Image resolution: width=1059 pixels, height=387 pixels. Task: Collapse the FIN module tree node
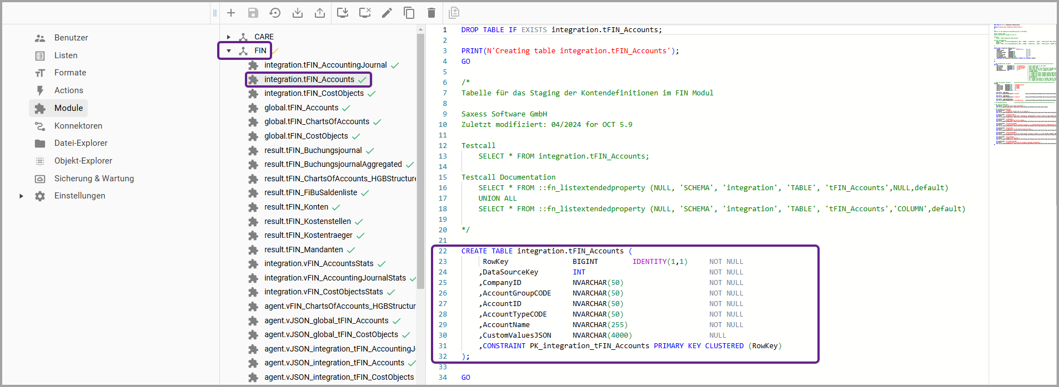229,51
